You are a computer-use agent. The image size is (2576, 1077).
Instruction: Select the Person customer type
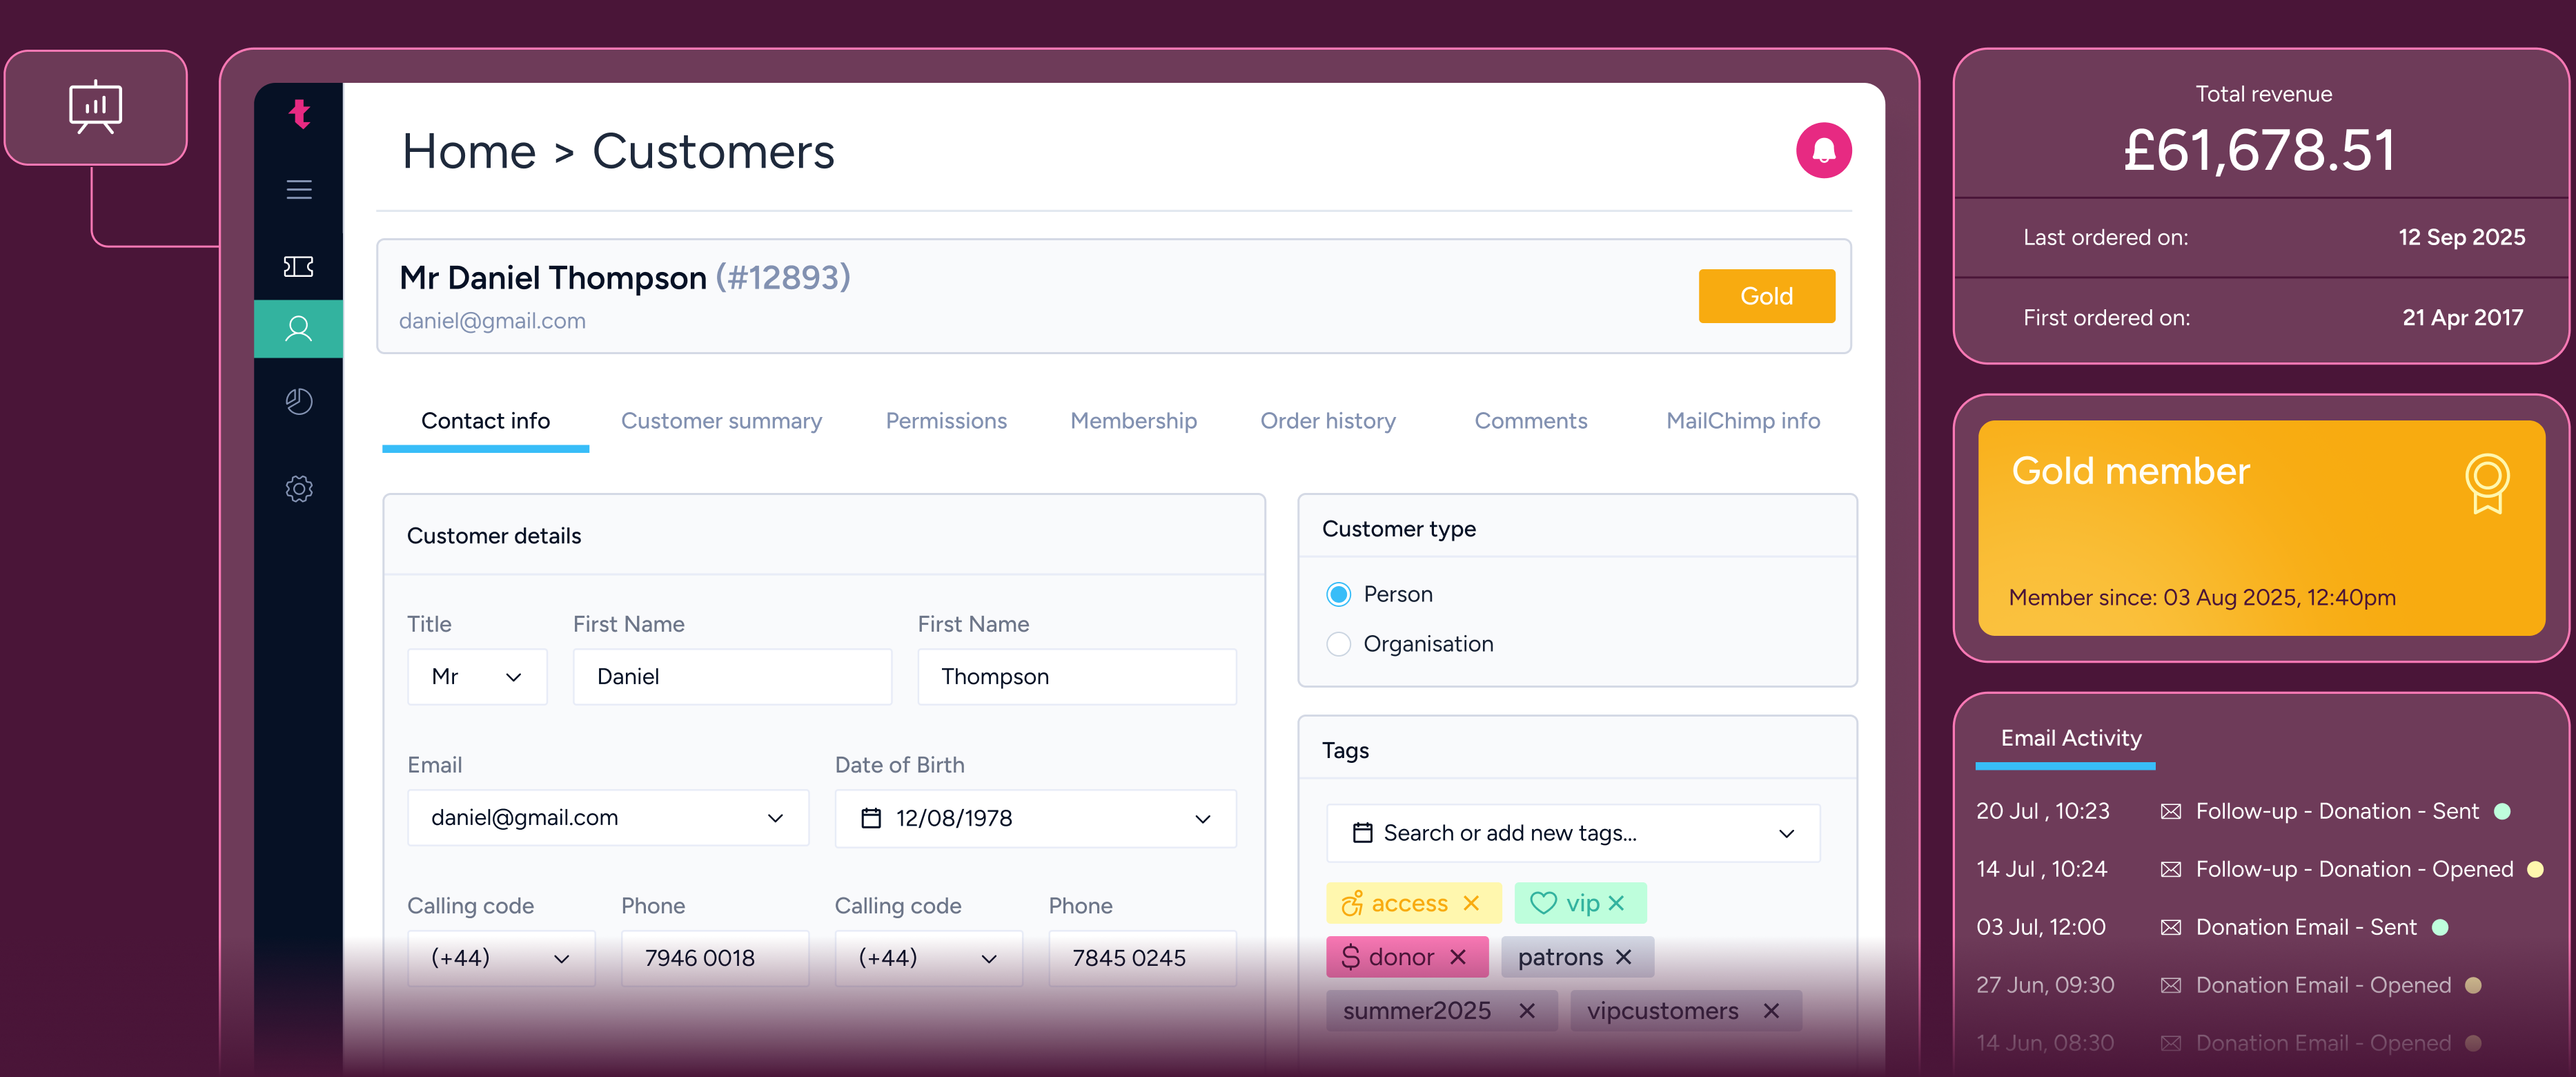point(1338,594)
